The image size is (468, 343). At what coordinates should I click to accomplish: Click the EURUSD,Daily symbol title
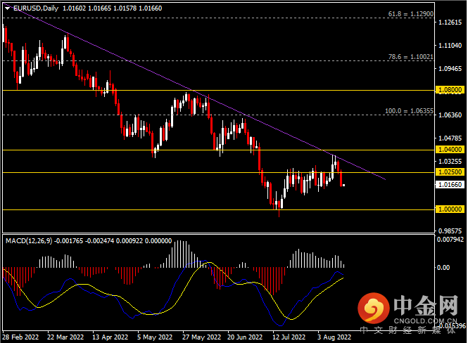(x=36, y=8)
